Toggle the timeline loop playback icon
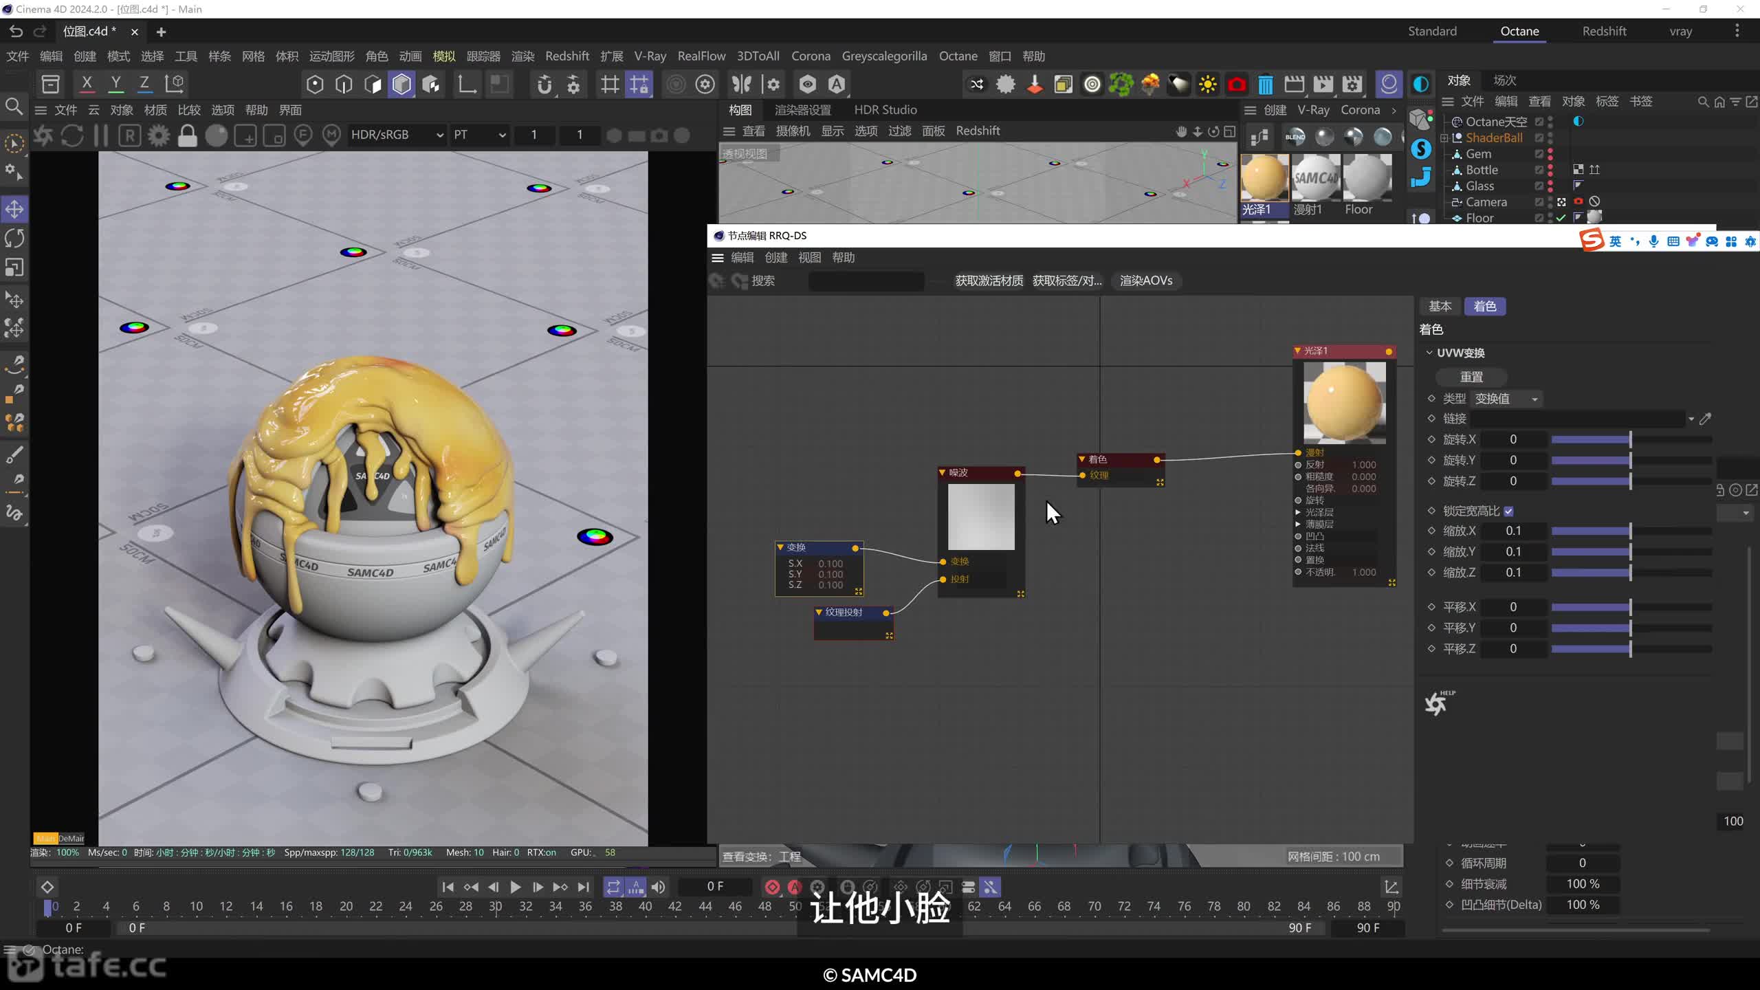1760x990 pixels. (x=613, y=887)
